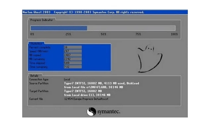Click the 'Speed (MB/min)' label
This screenshot has height=132, width=212.
[38, 51]
